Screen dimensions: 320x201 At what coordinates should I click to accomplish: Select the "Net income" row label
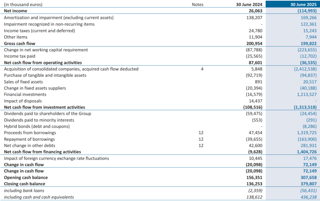(x=15, y=11)
